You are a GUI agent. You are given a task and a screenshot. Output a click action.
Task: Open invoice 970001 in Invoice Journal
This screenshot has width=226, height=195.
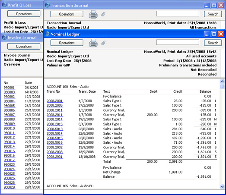tap(10, 88)
